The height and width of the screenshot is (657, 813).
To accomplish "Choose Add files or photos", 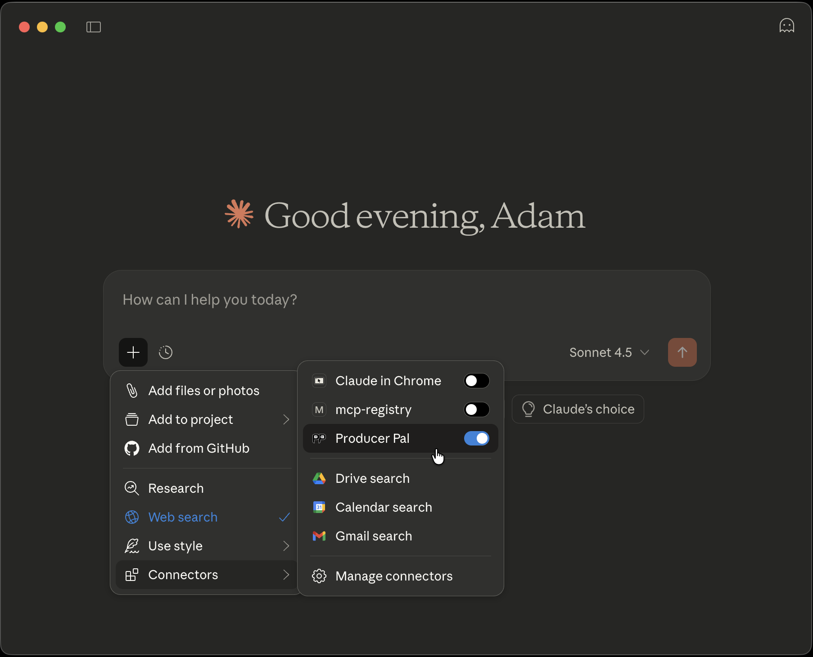I will 203,391.
